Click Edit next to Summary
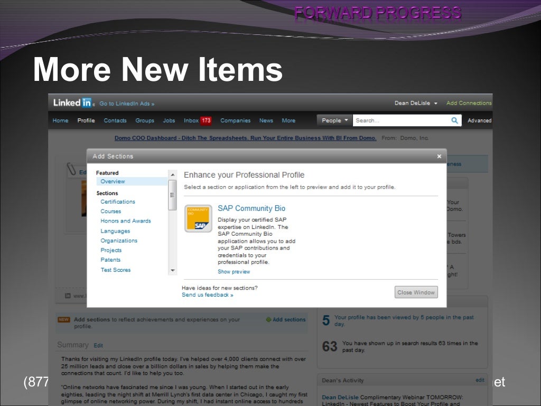The height and width of the screenshot is (406, 541). (98, 346)
